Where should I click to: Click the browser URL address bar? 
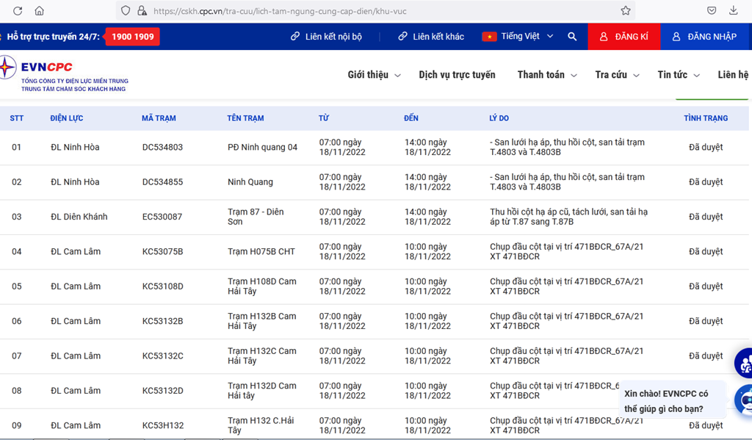pyautogui.click(x=367, y=11)
